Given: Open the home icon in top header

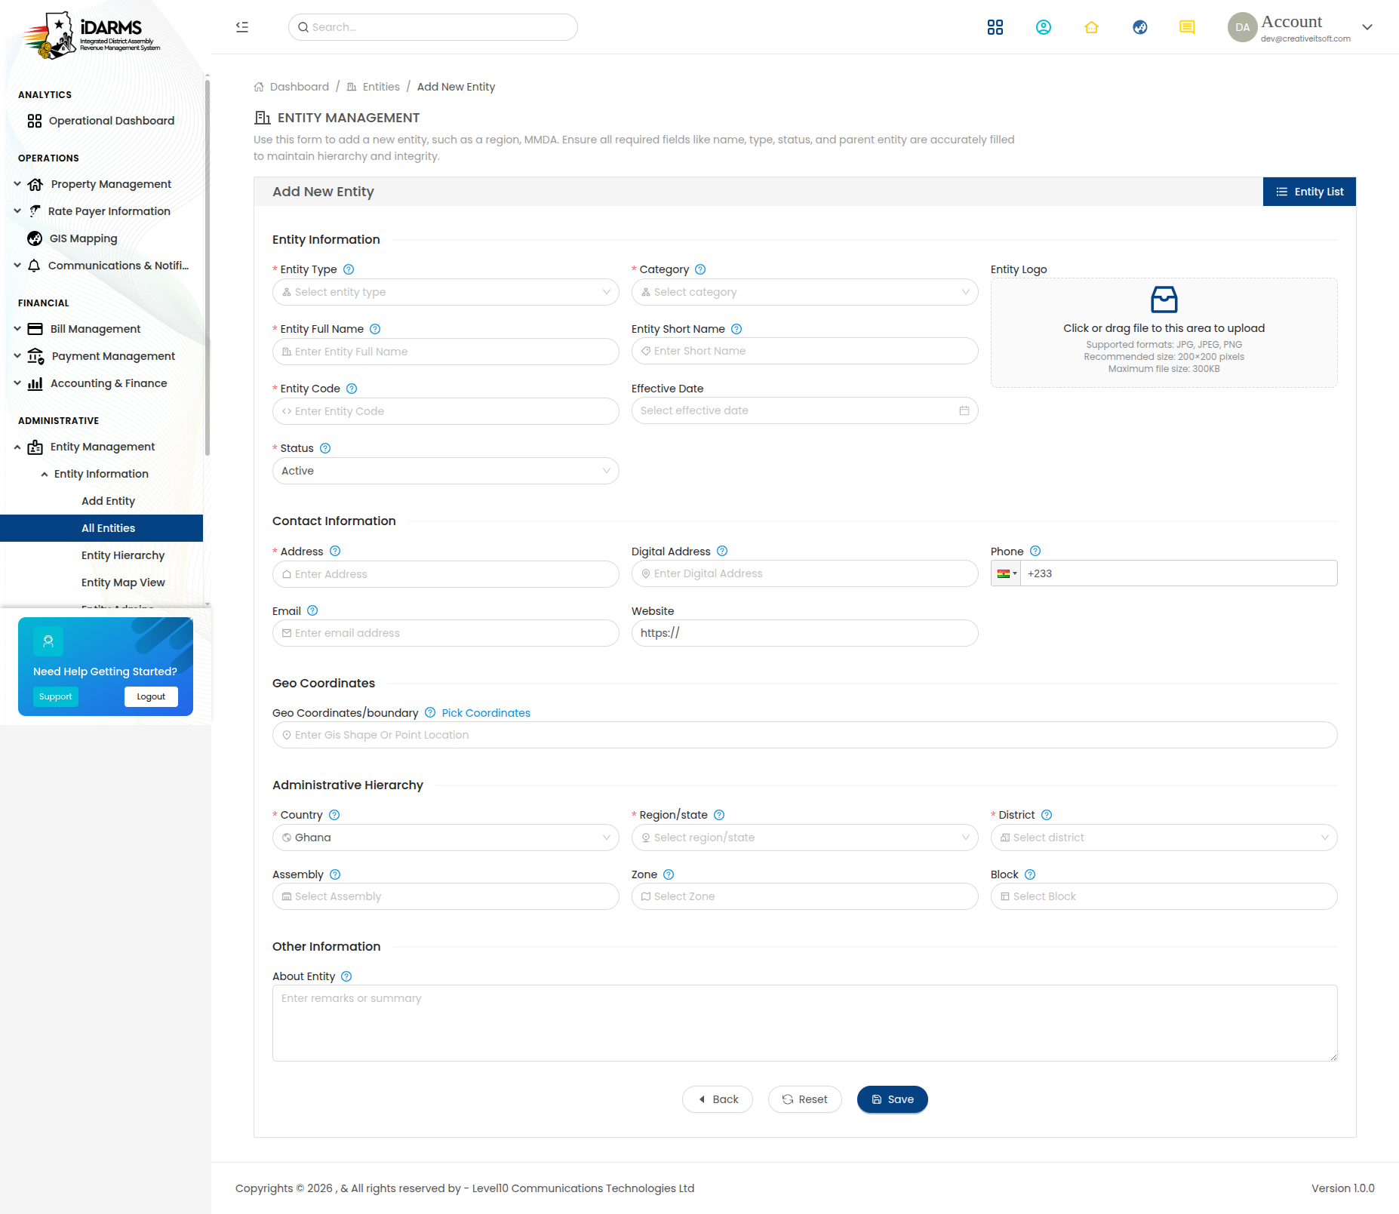Looking at the screenshot, I should tap(1092, 27).
